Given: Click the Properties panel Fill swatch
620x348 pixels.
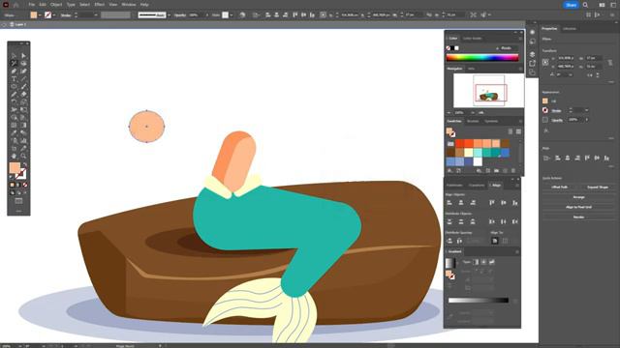Looking at the screenshot, I should pyautogui.click(x=545, y=101).
